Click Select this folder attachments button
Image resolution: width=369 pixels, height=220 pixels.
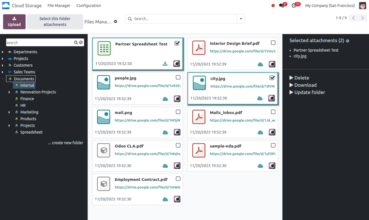click(55, 22)
